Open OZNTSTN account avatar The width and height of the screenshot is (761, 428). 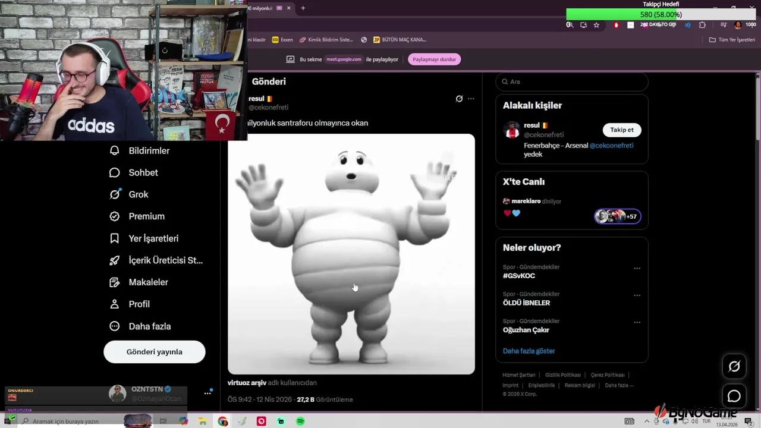(117, 393)
